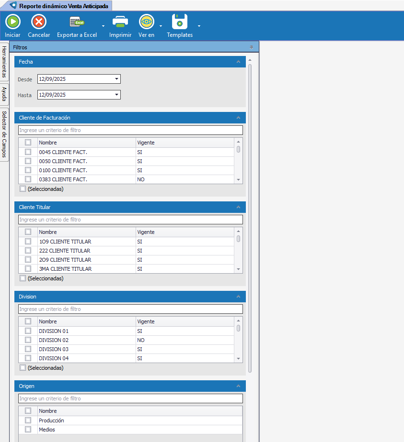
Task: Click the Iniciar play icon
Action: point(13,22)
